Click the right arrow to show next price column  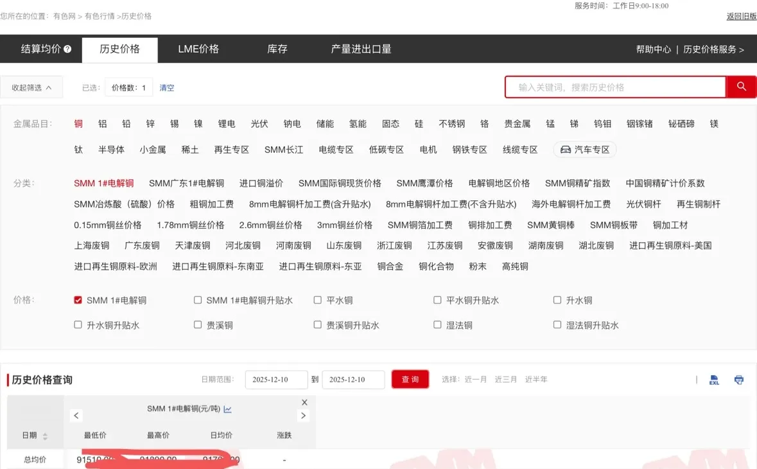point(303,416)
